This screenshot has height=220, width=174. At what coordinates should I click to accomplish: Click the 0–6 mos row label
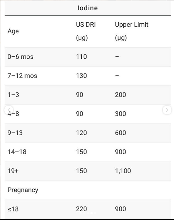[20, 57]
